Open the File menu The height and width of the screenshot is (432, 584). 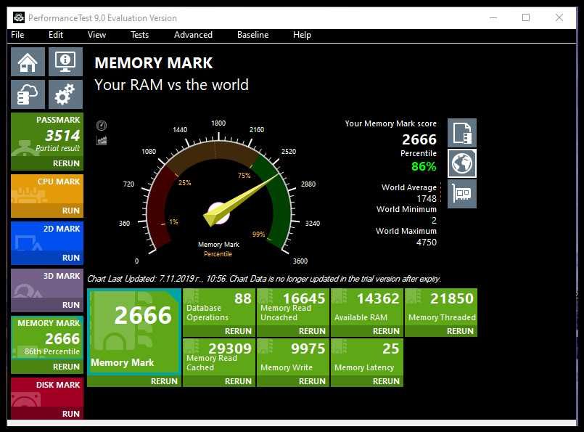[17, 35]
